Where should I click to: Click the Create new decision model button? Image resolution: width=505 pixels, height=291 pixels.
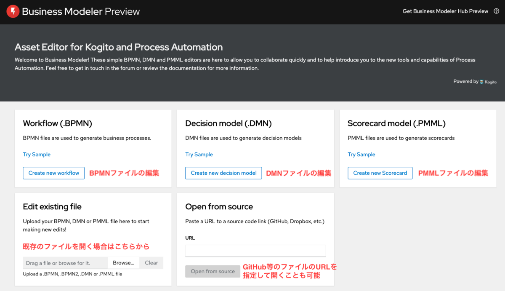223,173
